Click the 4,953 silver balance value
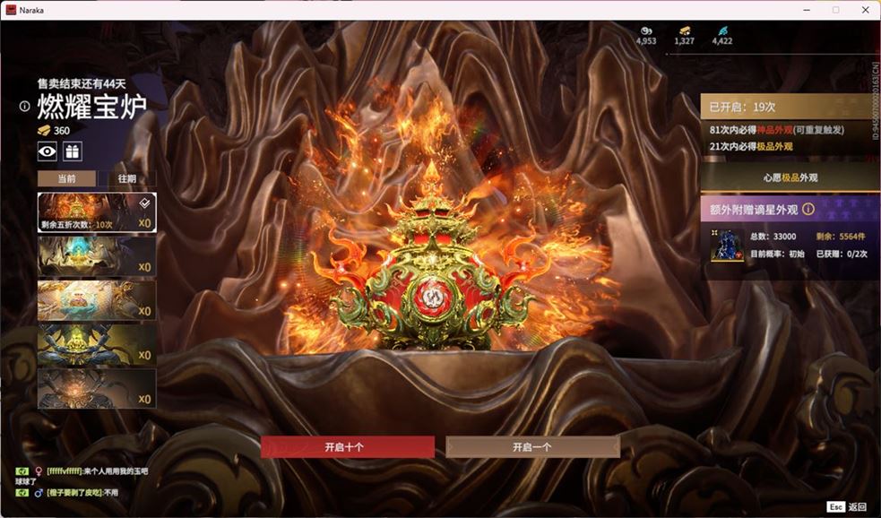 [646, 41]
